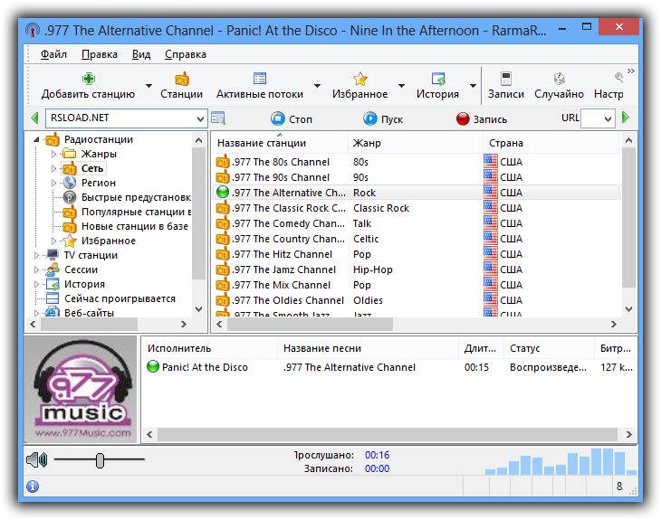Open История toolbar icon
The width and height of the screenshot is (661, 520).
tap(438, 79)
